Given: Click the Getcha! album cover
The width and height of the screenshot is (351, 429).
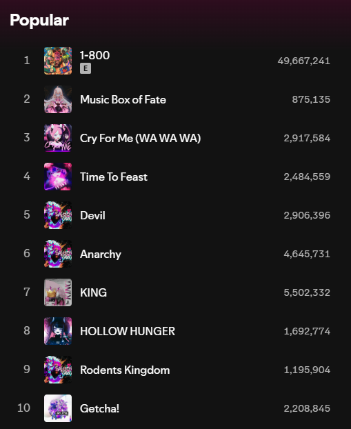Looking at the screenshot, I should click(x=58, y=408).
